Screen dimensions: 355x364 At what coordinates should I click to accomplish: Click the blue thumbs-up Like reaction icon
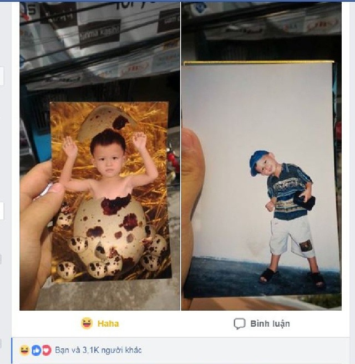coord(36,350)
